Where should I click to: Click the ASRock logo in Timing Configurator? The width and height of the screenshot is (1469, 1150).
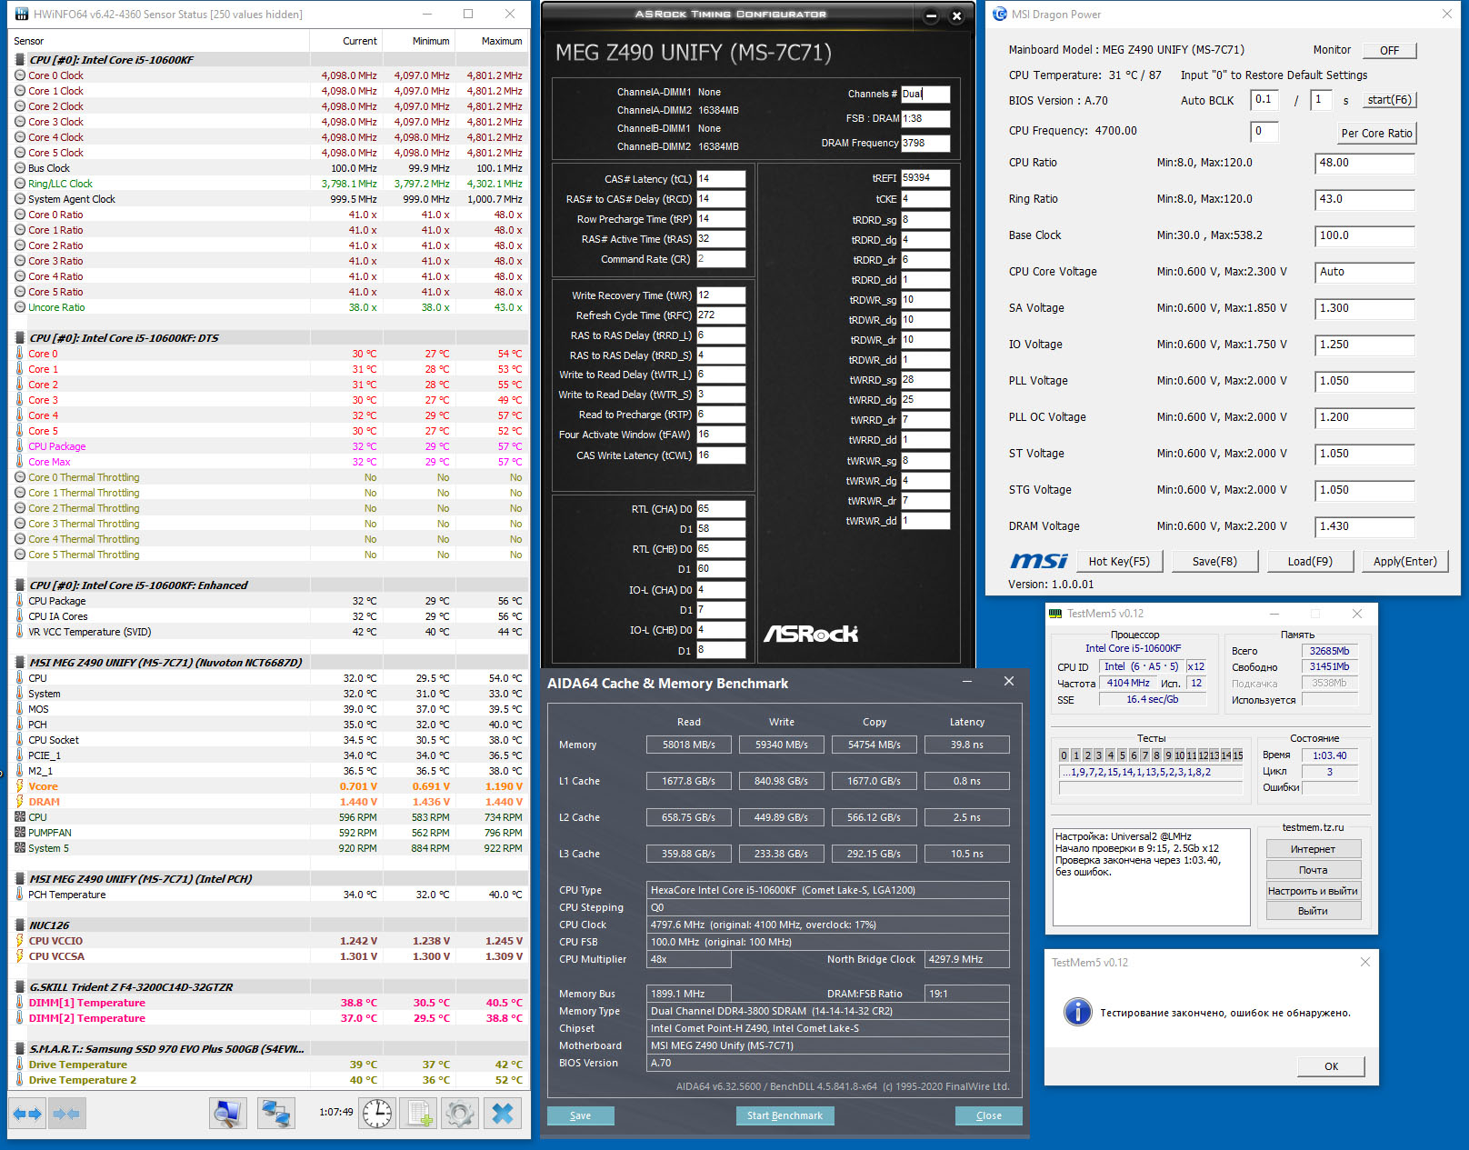click(811, 634)
